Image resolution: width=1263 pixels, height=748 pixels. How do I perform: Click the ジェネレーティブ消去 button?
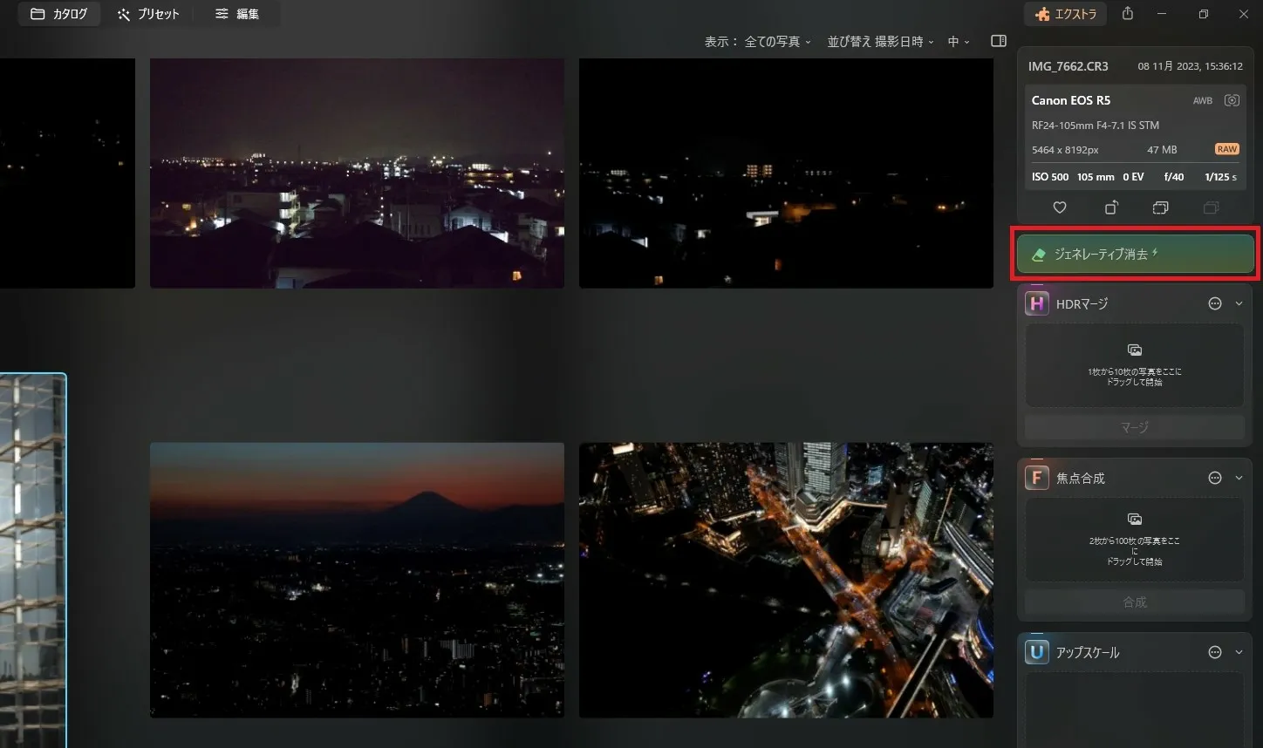point(1135,255)
